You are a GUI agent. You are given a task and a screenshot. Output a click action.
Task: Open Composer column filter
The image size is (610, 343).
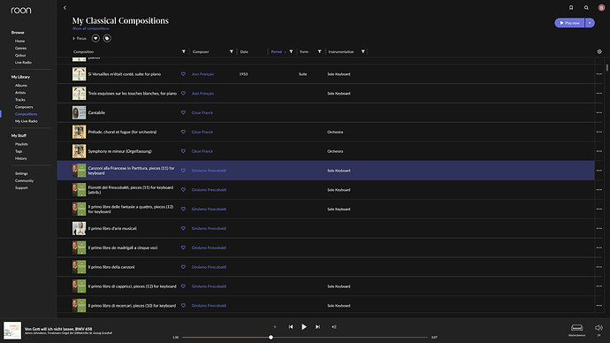click(x=231, y=51)
